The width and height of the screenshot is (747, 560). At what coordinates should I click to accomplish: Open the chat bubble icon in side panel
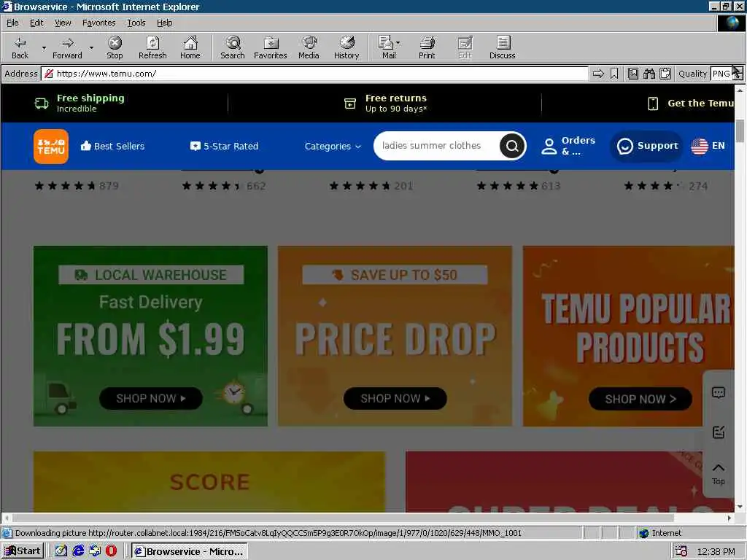[719, 393]
